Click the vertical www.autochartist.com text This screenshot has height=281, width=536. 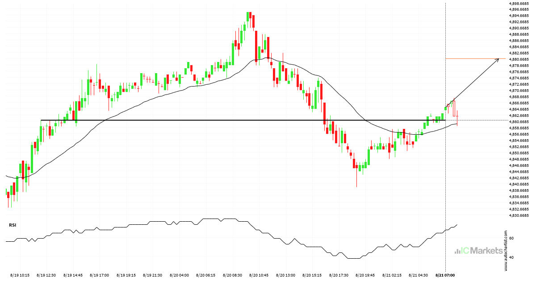click(506, 251)
